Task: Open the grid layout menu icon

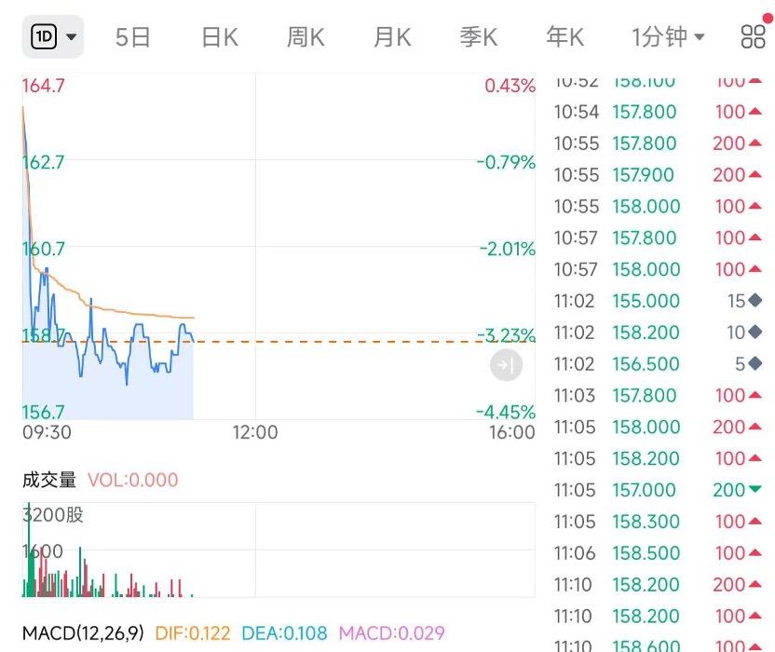Action: (x=753, y=36)
